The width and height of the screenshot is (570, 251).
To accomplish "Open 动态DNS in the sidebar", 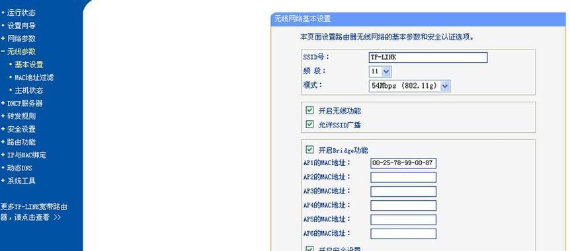I will coord(20,168).
